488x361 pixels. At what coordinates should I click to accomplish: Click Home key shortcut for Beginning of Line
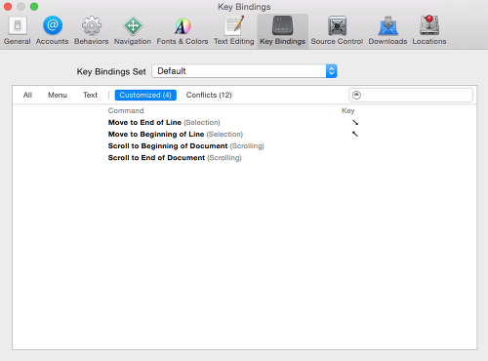coord(355,134)
